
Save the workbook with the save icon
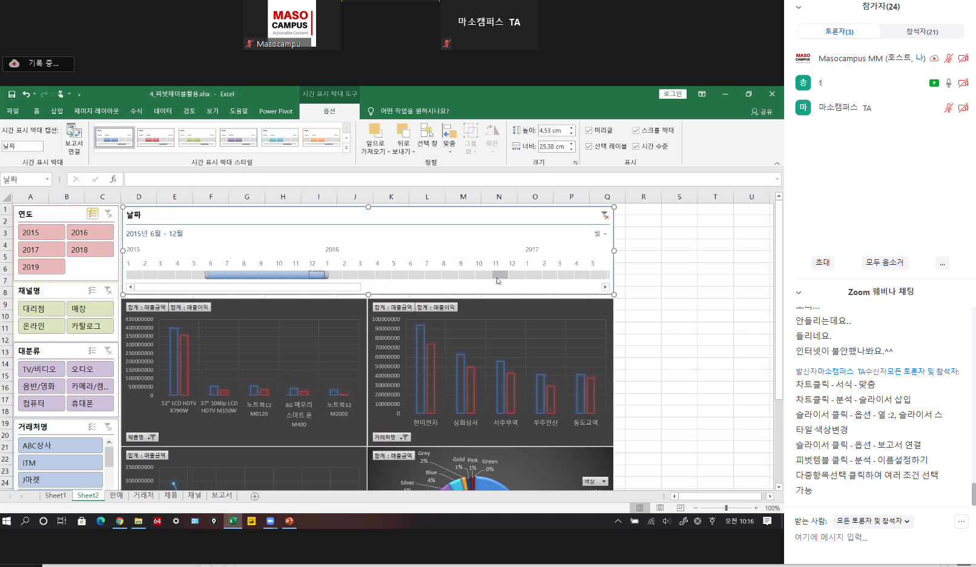point(12,94)
